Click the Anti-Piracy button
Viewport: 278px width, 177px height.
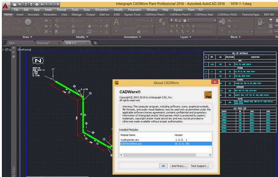click(x=179, y=166)
